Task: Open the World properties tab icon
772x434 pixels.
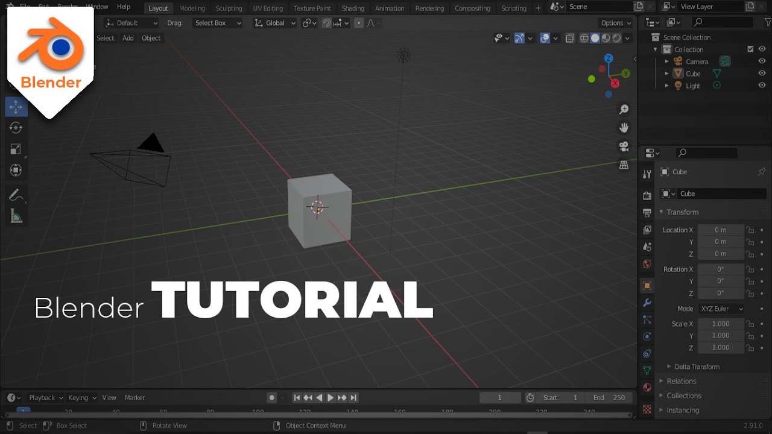Action: click(x=647, y=264)
